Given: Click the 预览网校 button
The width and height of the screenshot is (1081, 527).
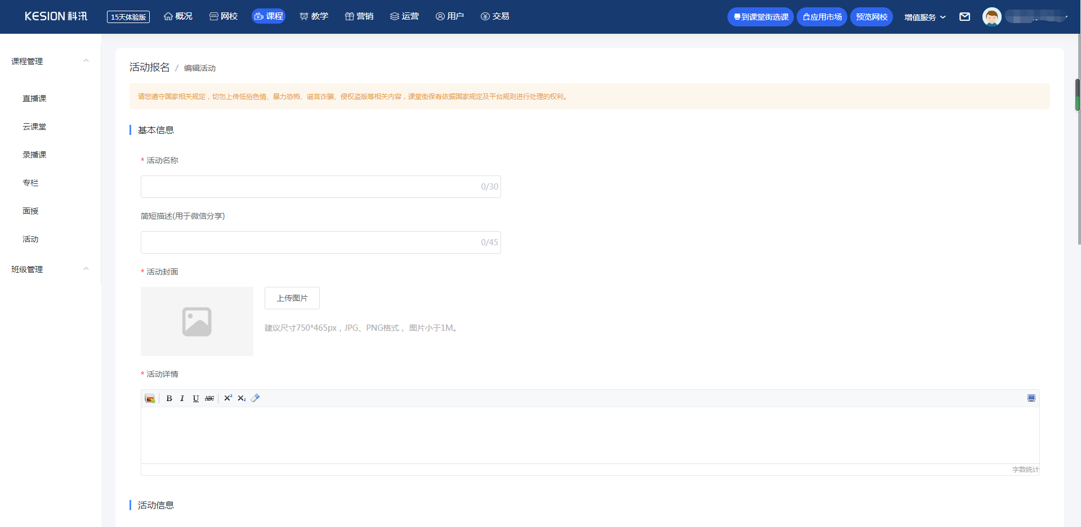Looking at the screenshot, I should point(871,17).
